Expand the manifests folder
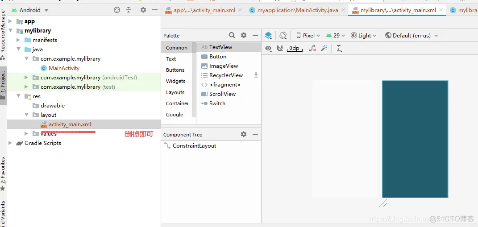Screen dimensions: 478x227 (18, 40)
